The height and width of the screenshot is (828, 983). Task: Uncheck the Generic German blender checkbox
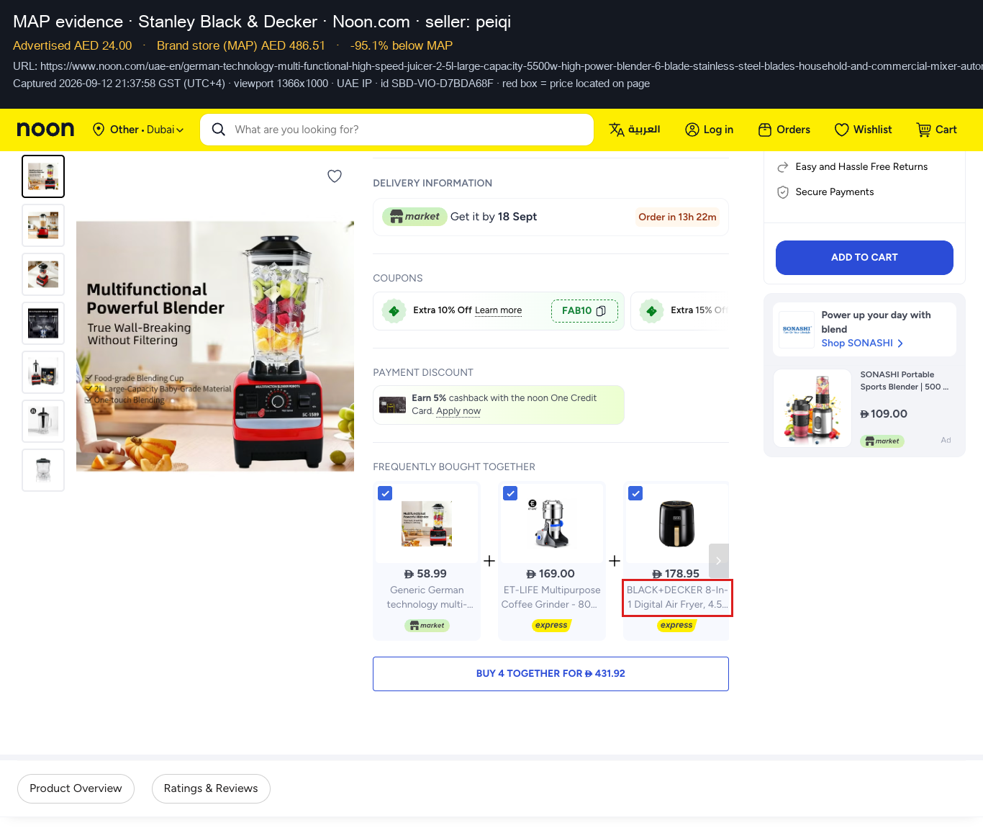[385, 493]
